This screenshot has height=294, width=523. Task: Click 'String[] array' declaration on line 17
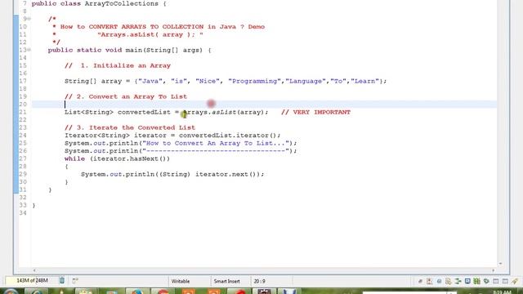pos(93,81)
